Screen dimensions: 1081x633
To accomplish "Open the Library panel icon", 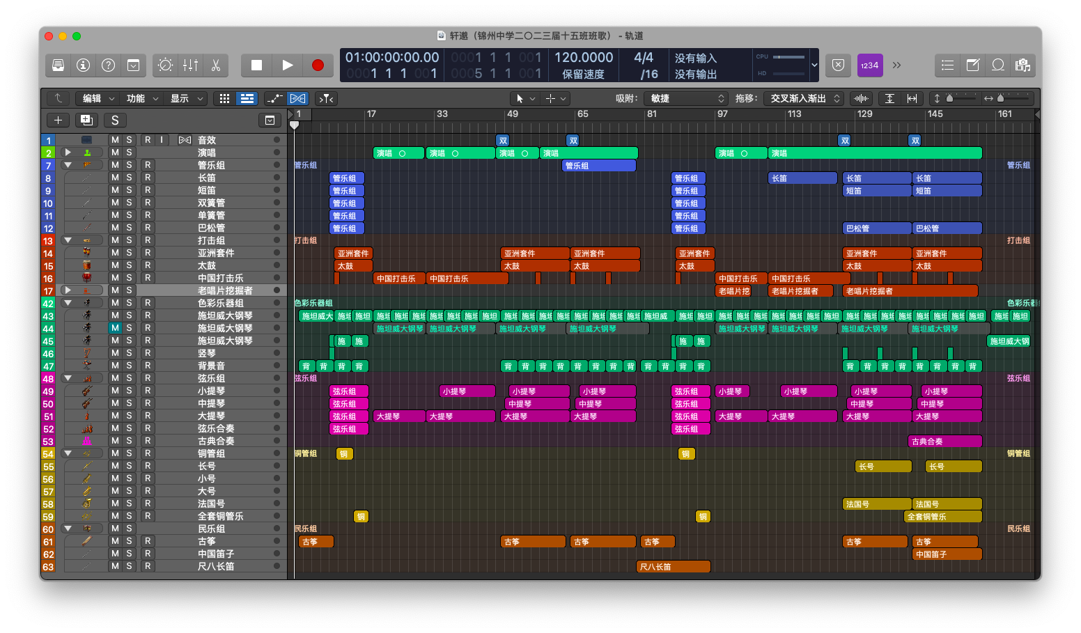I will (x=59, y=65).
